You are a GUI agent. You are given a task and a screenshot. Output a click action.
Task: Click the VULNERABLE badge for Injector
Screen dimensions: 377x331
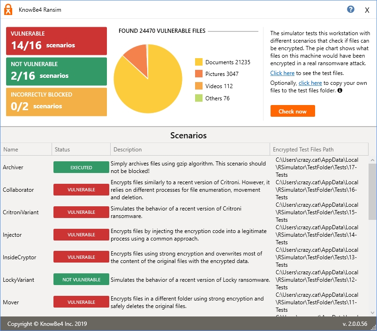pyautogui.click(x=81, y=234)
